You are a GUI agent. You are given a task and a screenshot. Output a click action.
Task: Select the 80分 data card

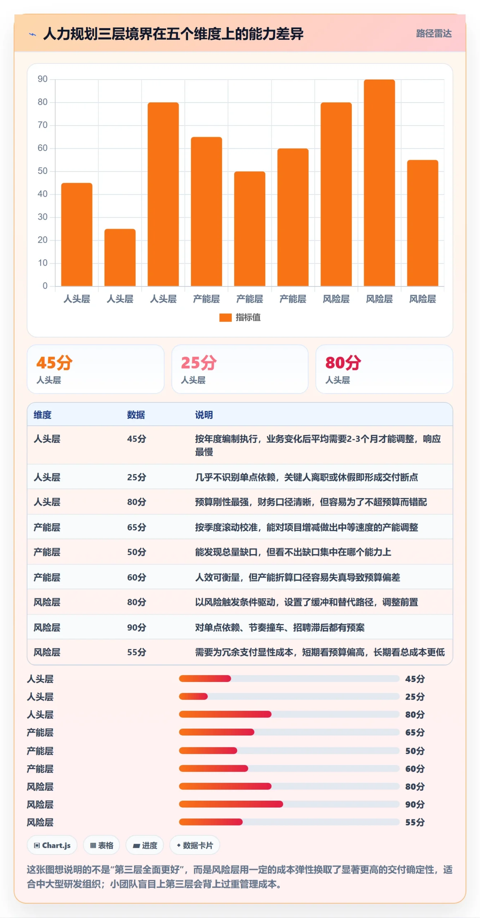pos(384,369)
